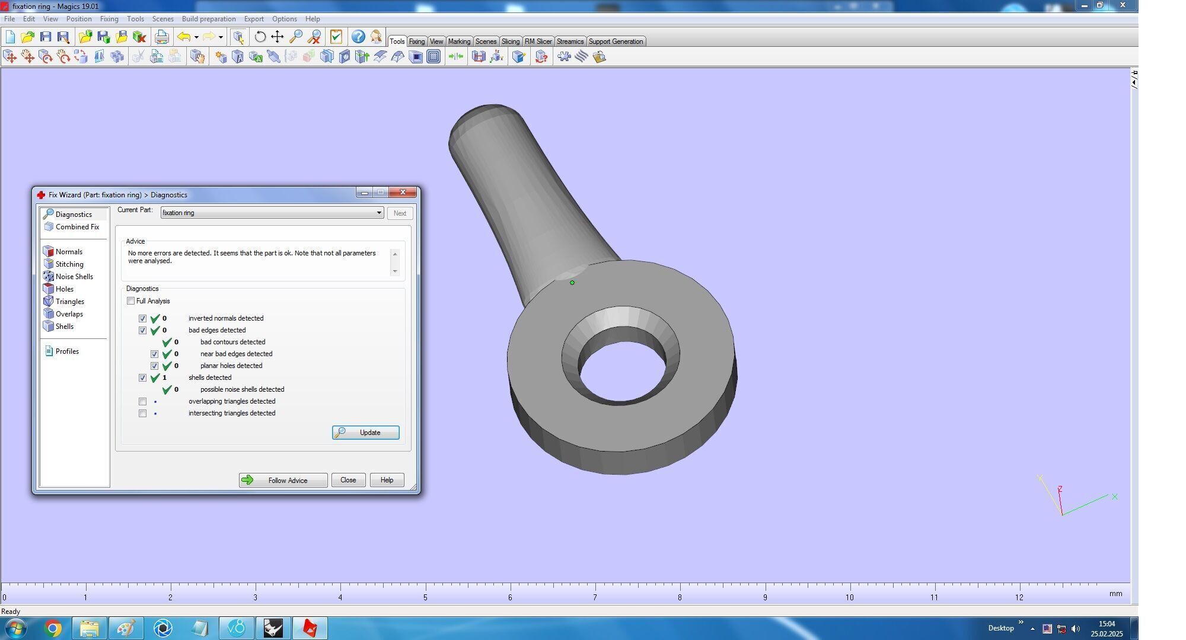Expand the undo history dropdown arrow
The width and height of the screenshot is (1186, 640).
pos(196,37)
